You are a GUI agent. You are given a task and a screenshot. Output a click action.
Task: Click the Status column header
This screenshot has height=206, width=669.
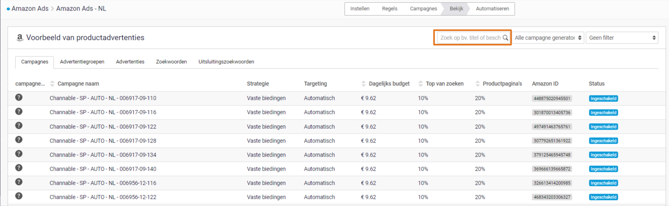tap(596, 84)
